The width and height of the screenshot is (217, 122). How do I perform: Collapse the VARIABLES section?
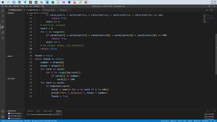(x=11, y=13)
